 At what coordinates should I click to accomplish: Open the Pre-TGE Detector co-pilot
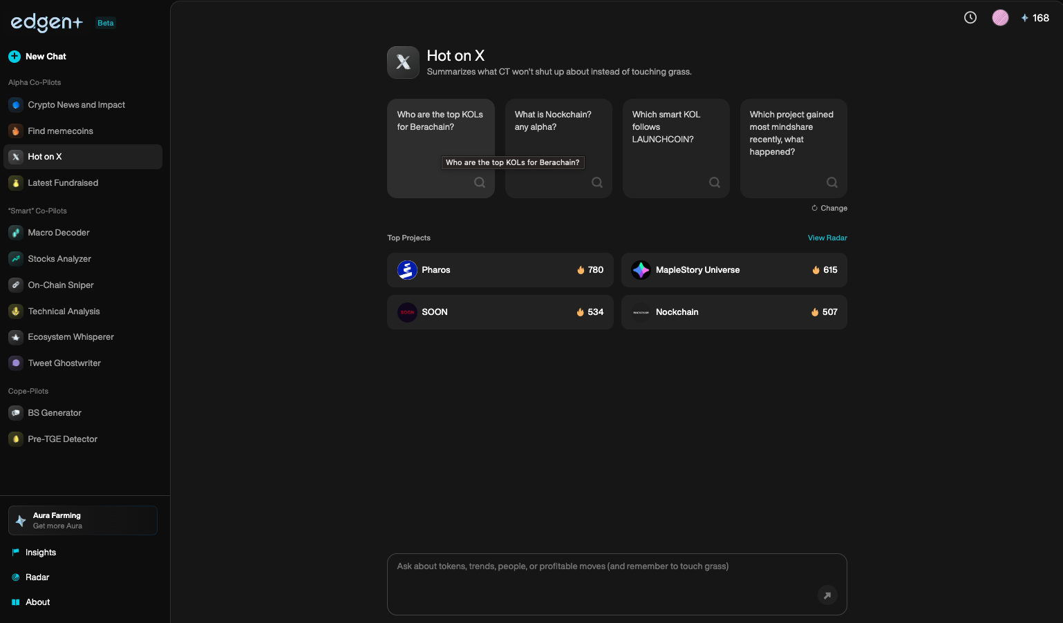point(62,439)
